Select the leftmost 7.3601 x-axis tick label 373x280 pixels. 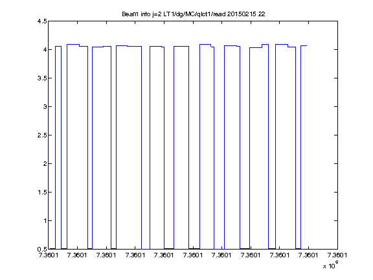click(x=48, y=255)
